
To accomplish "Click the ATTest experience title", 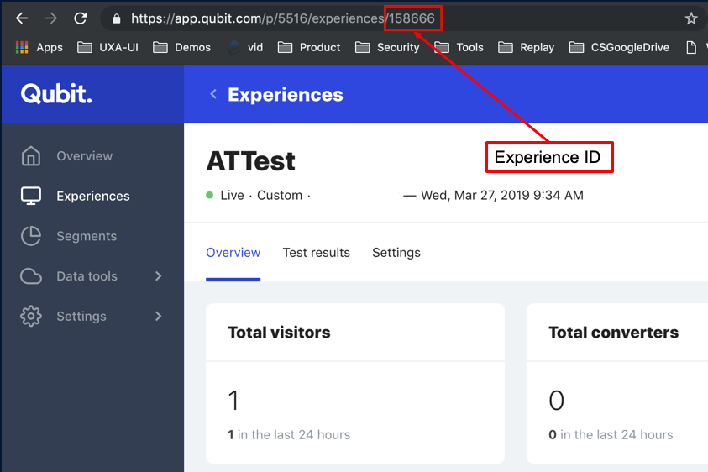I will (250, 161).
